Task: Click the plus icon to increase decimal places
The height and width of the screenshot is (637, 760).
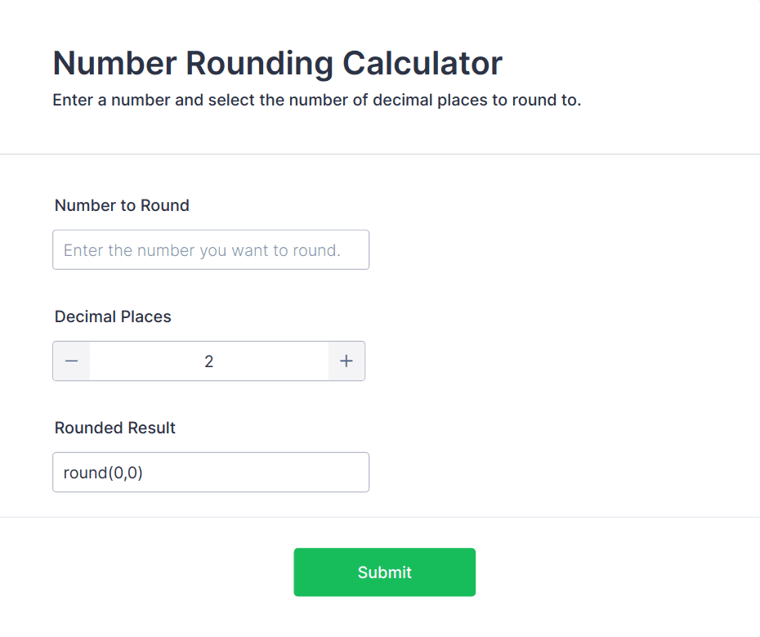Action: 346,361
